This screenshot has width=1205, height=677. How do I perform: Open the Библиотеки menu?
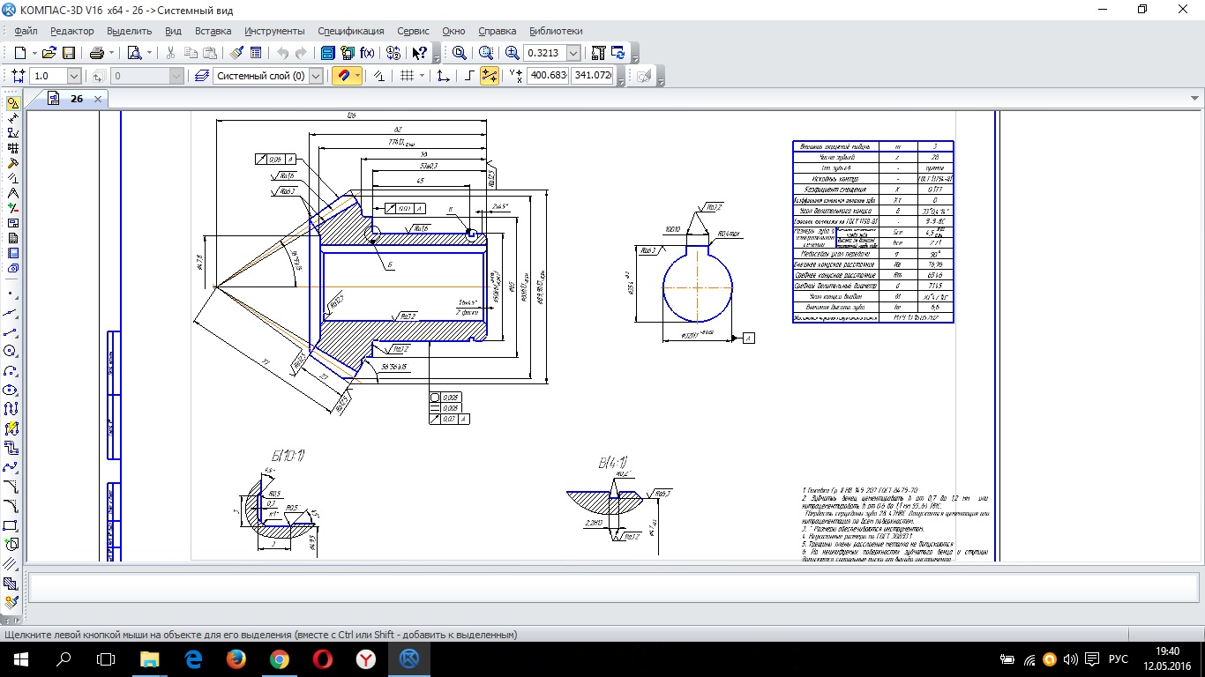[557, 31]
